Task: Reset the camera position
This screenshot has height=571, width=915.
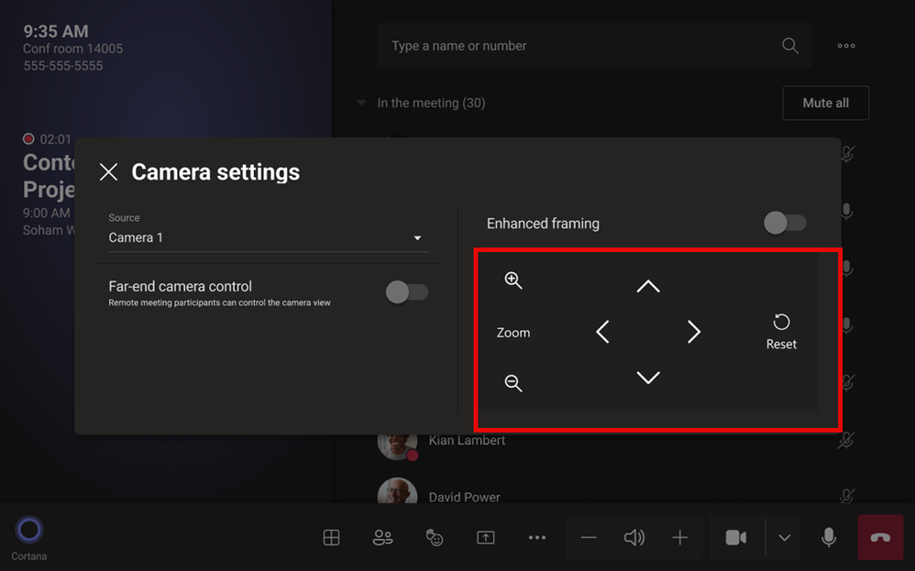Action: 781,332
